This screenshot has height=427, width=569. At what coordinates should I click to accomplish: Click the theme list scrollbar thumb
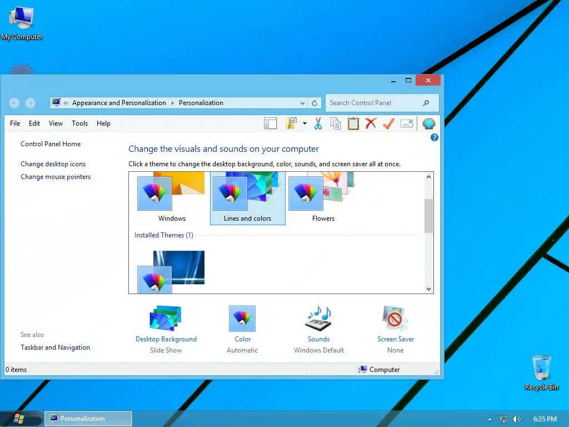[428, 216]
